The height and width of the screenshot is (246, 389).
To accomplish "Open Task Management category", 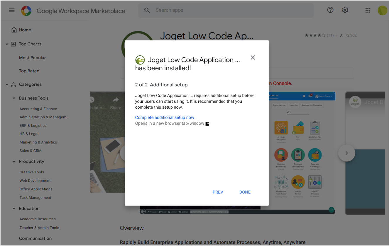I will [35, 198].
